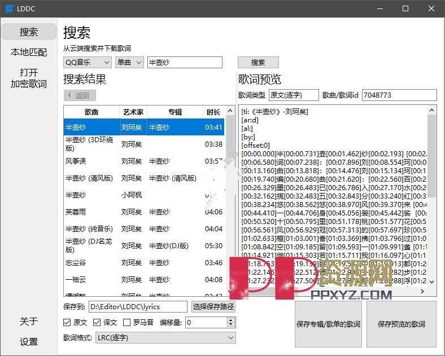Select the 半壶纱 (DJ名龙版) song row
This screenshot has width=445, height=356.
click(x=144, y=245)
